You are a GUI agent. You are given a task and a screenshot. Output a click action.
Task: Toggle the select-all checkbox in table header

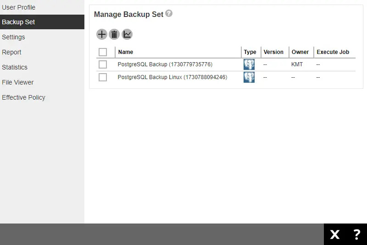(x=103, y=52)
